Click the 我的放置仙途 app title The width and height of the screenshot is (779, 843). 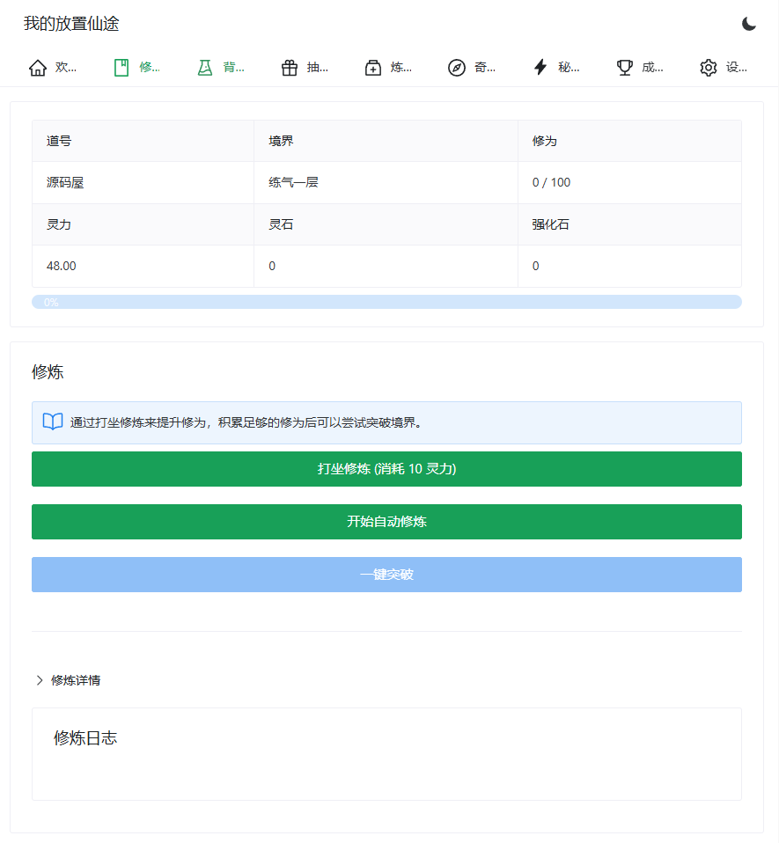pos(71,24)
